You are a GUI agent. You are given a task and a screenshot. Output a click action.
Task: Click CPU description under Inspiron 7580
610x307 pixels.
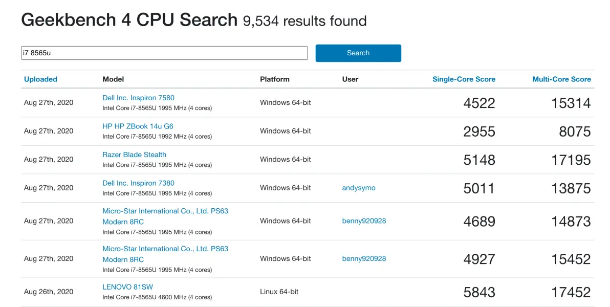pos(157,108)
